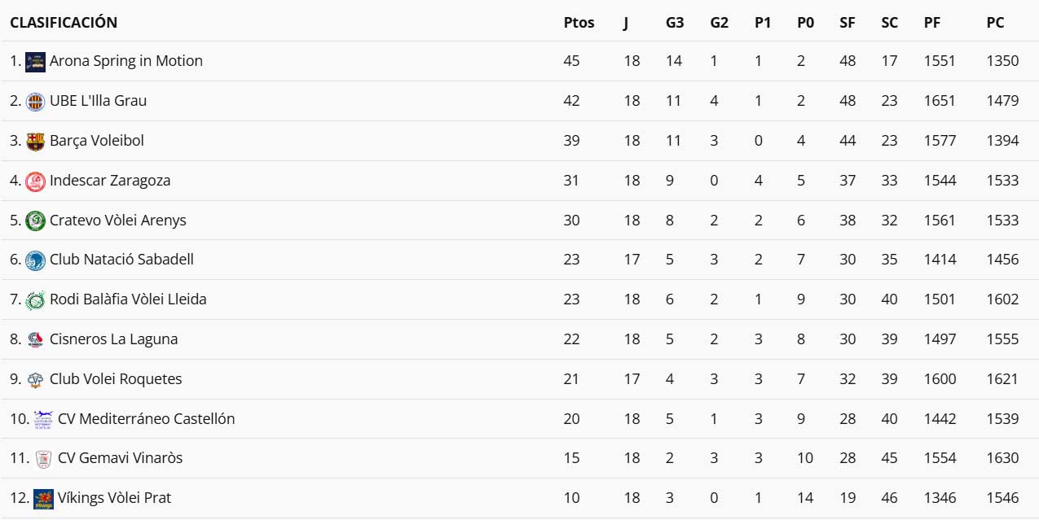1039x520 pixels.
Task: Click the Rodi Balàfia Vòlei Lleida logo
Action: [35, 300]
